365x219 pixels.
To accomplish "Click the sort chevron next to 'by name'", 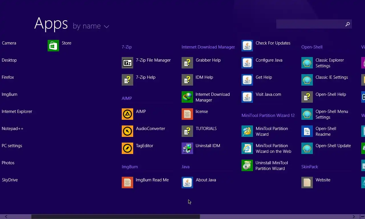I will point(106,27).
